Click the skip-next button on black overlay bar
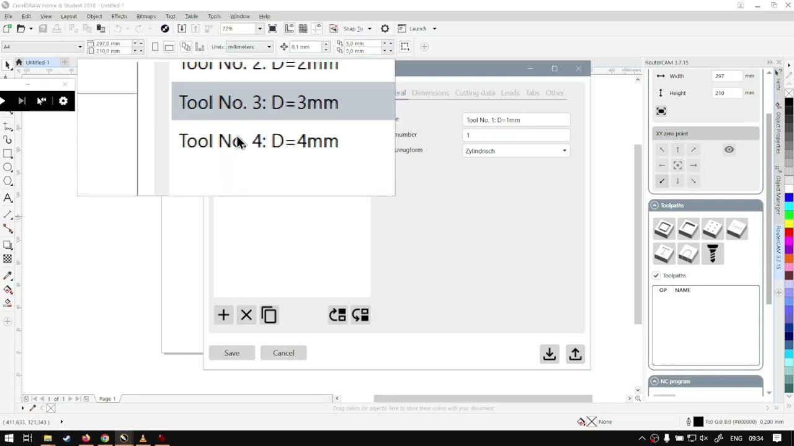This screenshot has height=446, width=794. coord(22,101)
